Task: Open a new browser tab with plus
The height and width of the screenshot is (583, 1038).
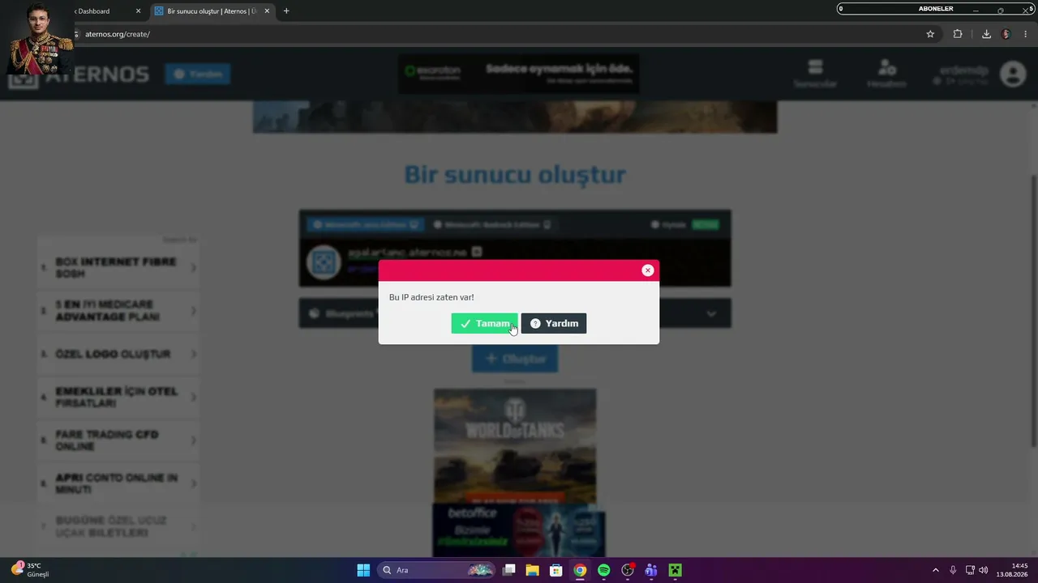Action: coord(286,11)
